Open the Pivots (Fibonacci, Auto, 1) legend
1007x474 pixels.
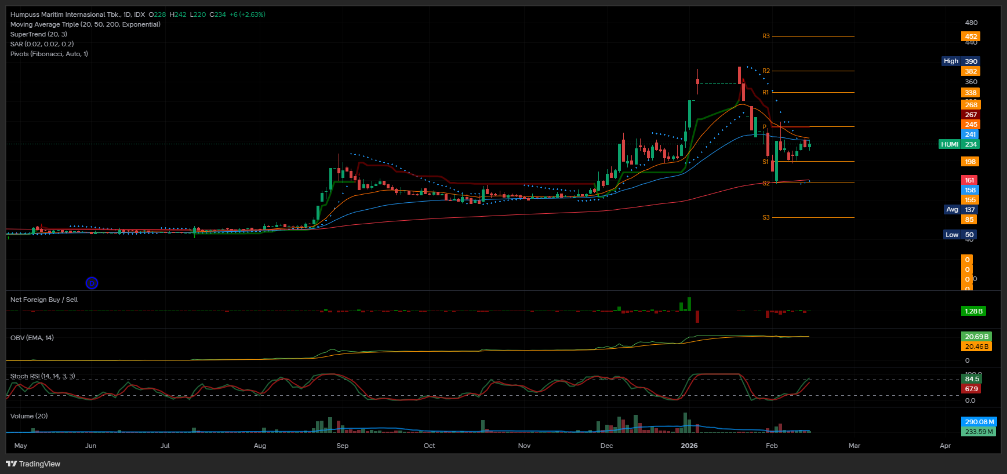49,54
